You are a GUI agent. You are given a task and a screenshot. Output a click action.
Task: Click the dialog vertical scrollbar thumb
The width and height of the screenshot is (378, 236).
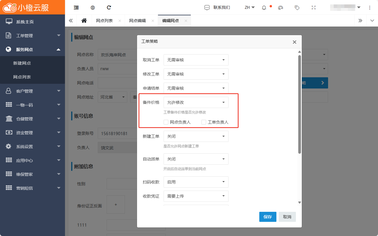tap(299, 104)
